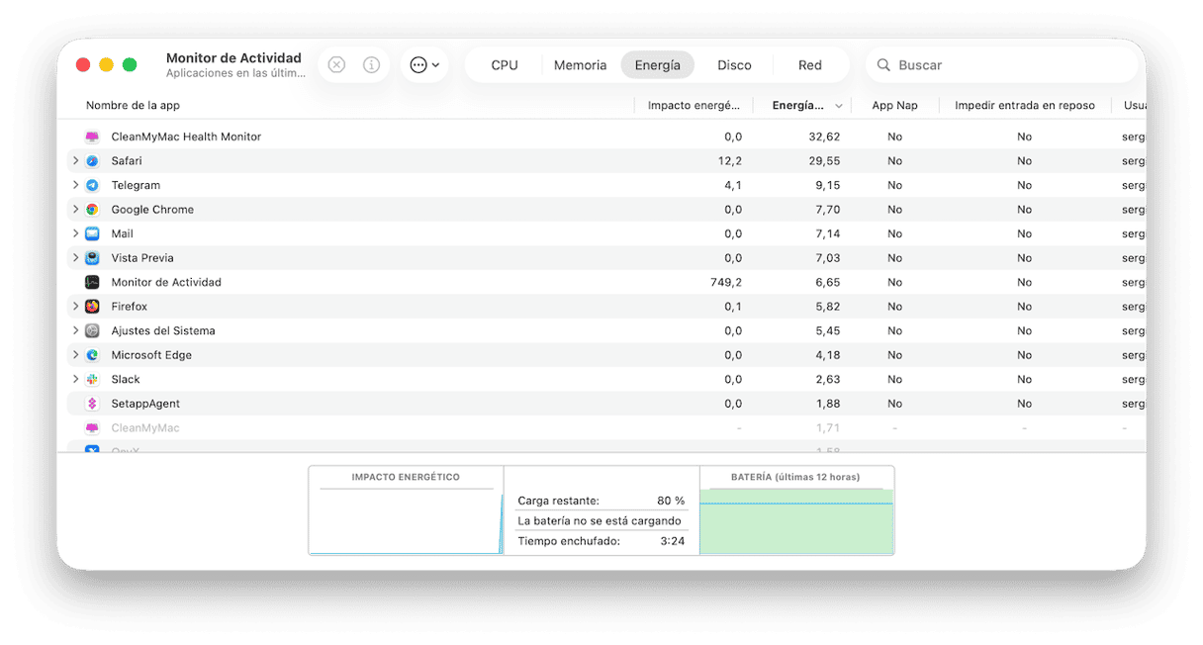Sort by Impedir entrada en reposo column

point(1025,106)
